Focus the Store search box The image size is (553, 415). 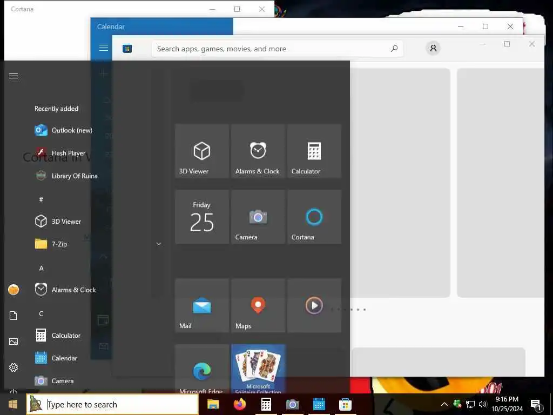pos(278,49)
